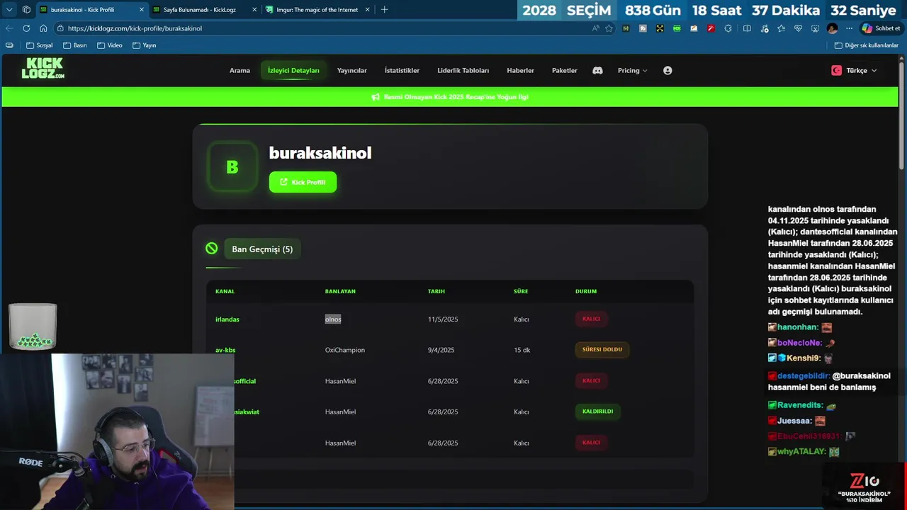The height and width of the screenshot is (510, 907).
Task: Open a new browser tab with plus icon
Action: [384, 10]
